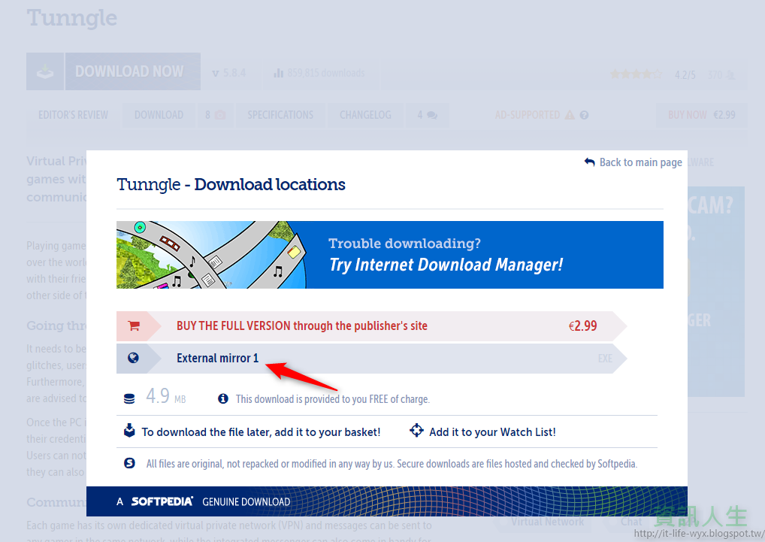Click the €2.99 price on buy row

[583, 326]
